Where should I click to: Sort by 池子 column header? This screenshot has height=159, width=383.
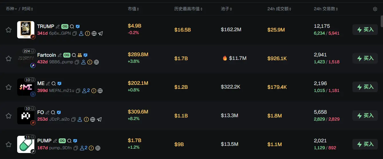point(226,9)
